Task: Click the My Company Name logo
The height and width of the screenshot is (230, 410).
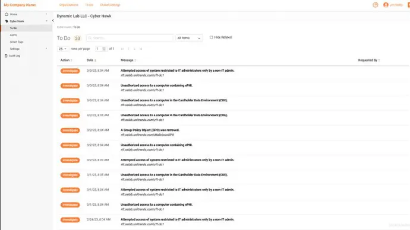Action: click(x=20, y=5)
